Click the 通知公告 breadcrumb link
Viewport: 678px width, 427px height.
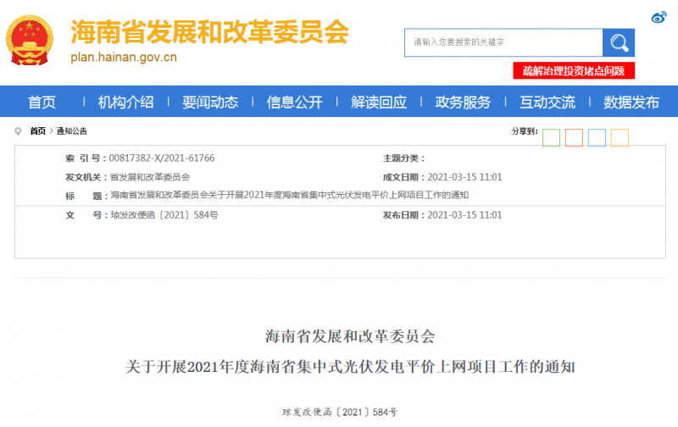(x=71, y=131)
